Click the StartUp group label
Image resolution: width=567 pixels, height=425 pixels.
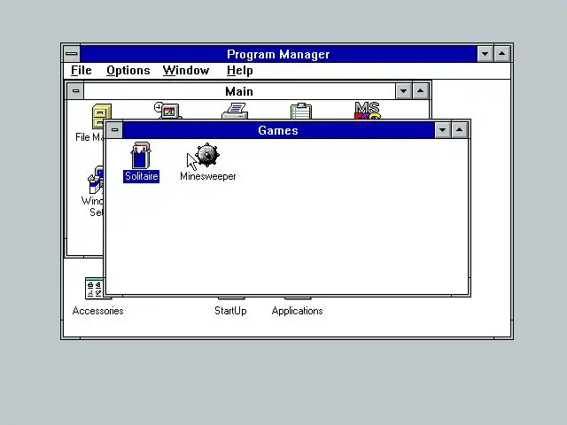coord(230,311)
